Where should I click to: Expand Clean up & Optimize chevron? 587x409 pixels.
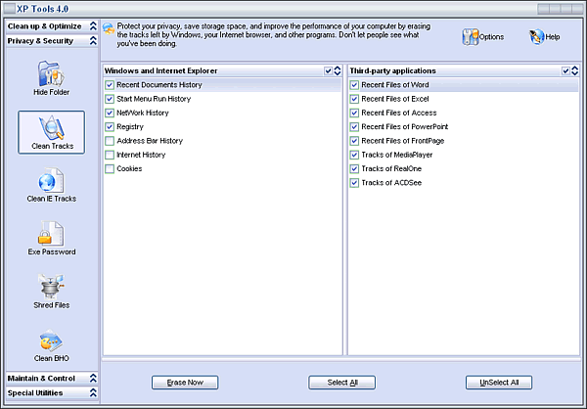(x=93, y=26)
